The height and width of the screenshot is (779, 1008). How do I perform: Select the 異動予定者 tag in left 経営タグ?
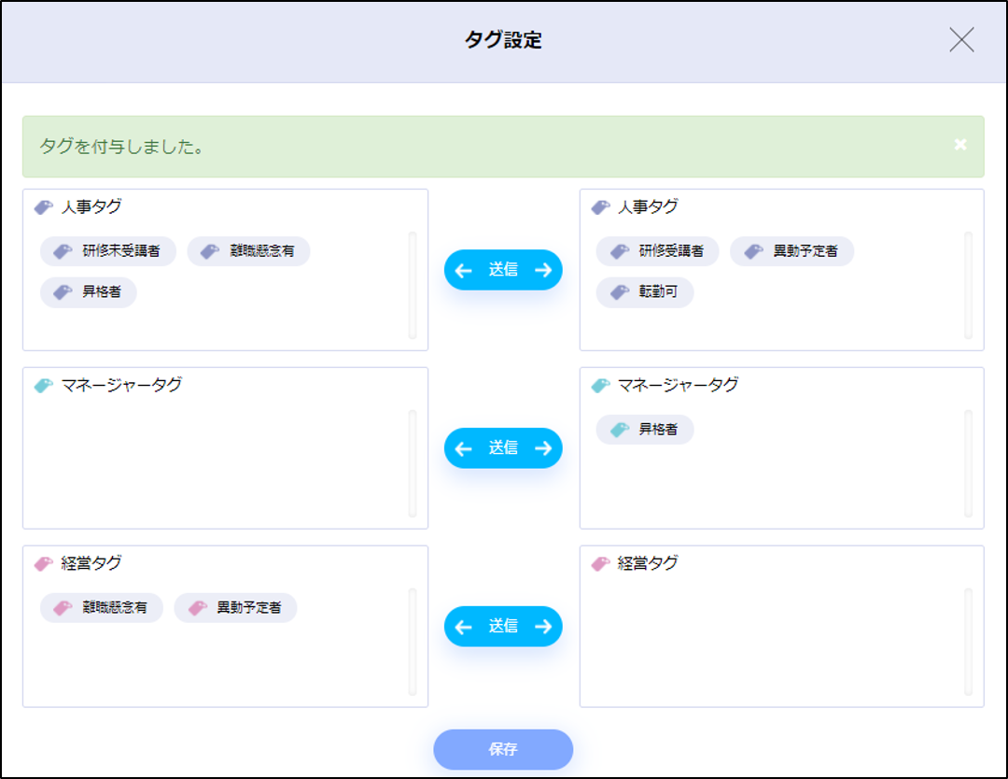[236, 608]
